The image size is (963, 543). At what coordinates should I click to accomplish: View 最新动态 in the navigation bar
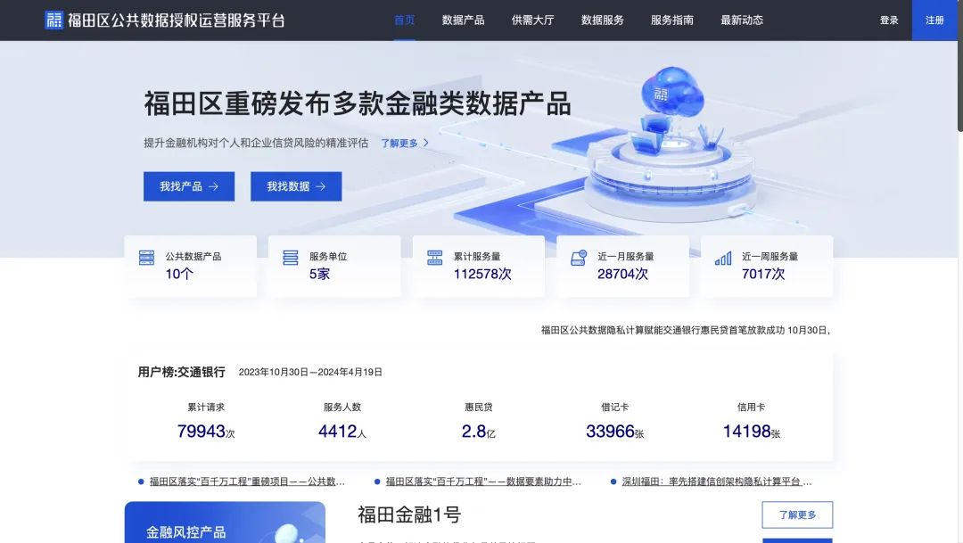pos(741,21)
